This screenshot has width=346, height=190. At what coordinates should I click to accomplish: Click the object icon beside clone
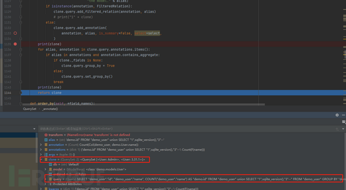pos(46,159)
